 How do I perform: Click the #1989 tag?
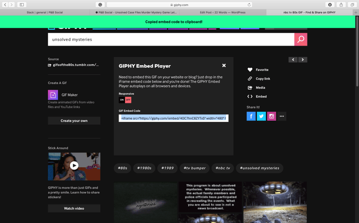pos(168,168)
